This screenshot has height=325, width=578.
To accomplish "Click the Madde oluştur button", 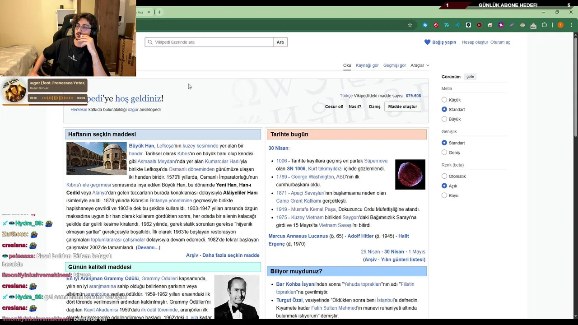I will tap(403, 107).
